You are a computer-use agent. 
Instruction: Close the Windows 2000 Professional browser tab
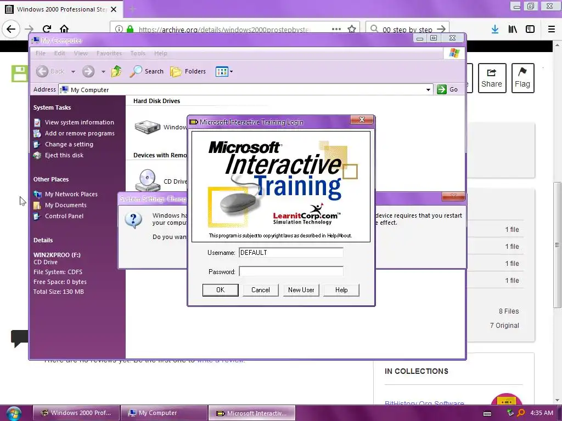coord(114,9)
